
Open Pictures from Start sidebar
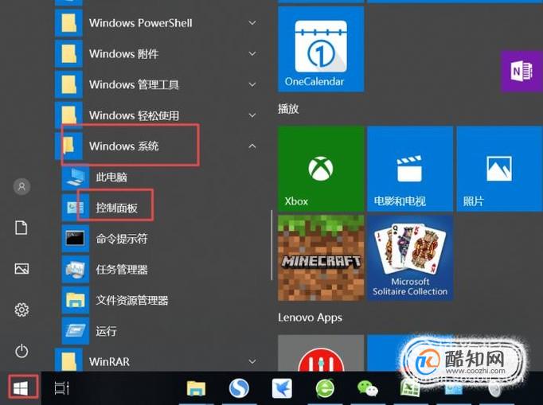21,269
